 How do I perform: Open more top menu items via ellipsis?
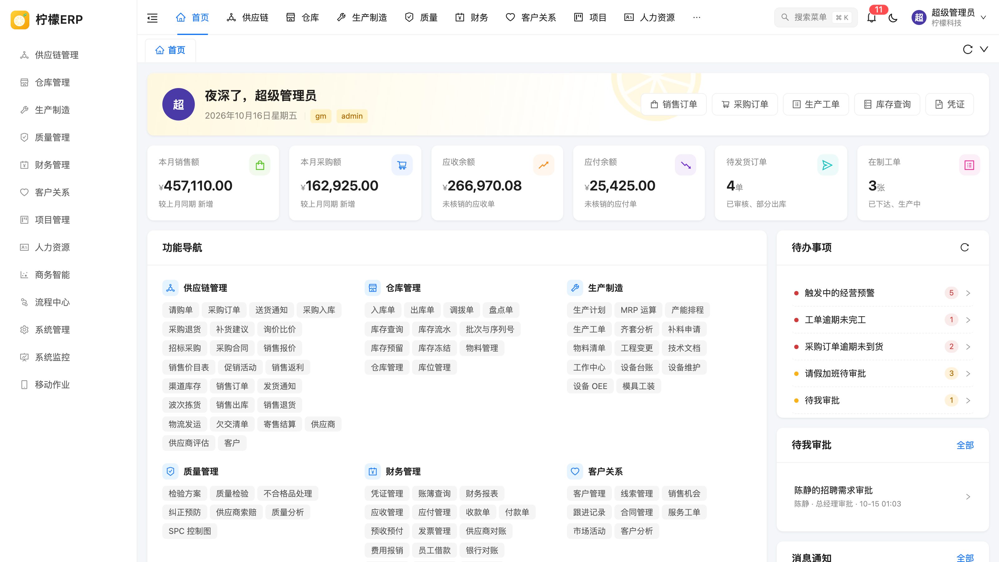pyautogui.click(x=697, y=17)
